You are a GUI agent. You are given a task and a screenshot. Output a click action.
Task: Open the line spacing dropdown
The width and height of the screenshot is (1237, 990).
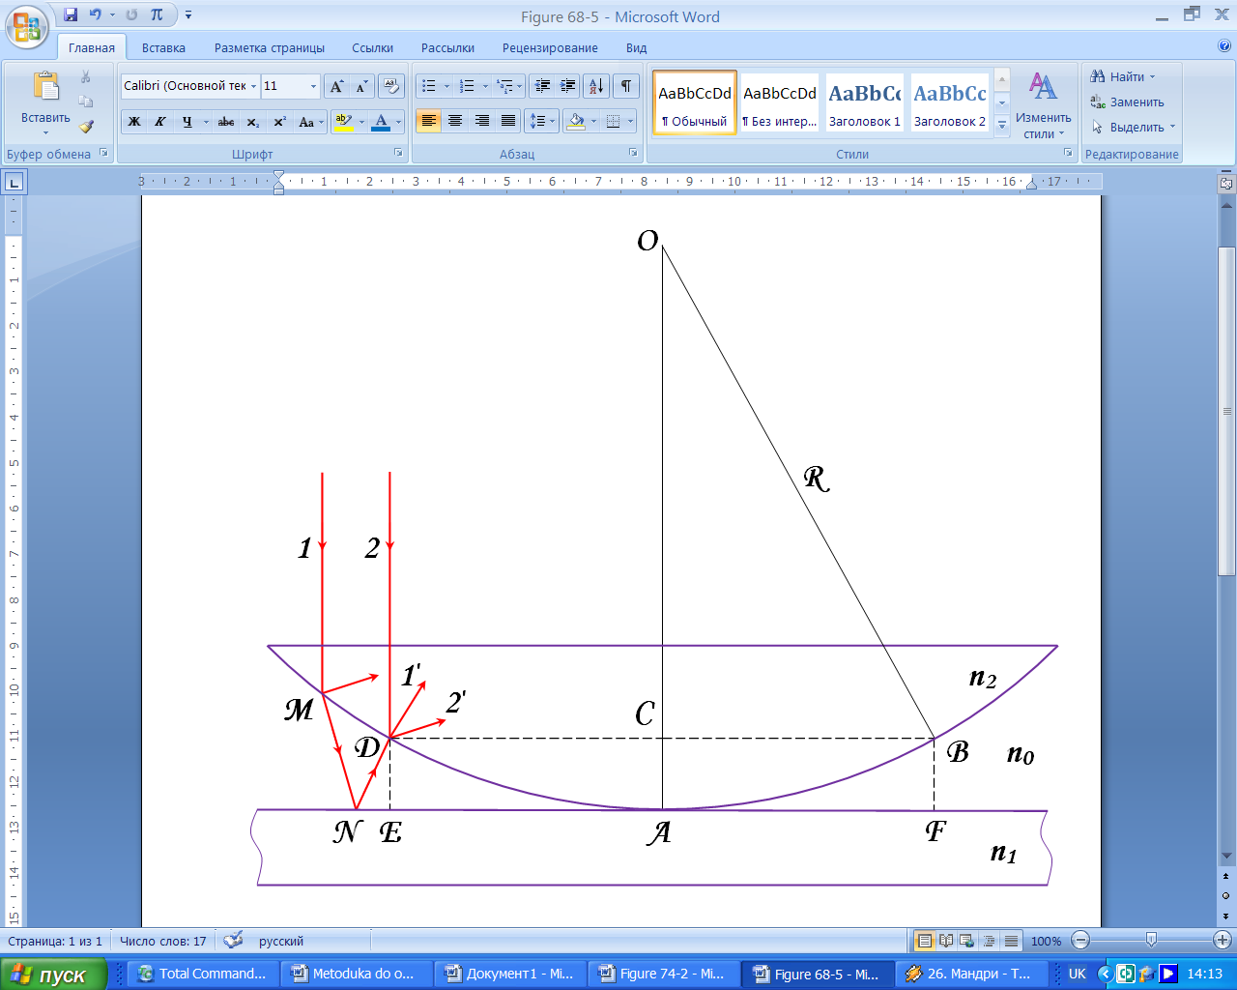pyautogui.click(x=552, y=121)
